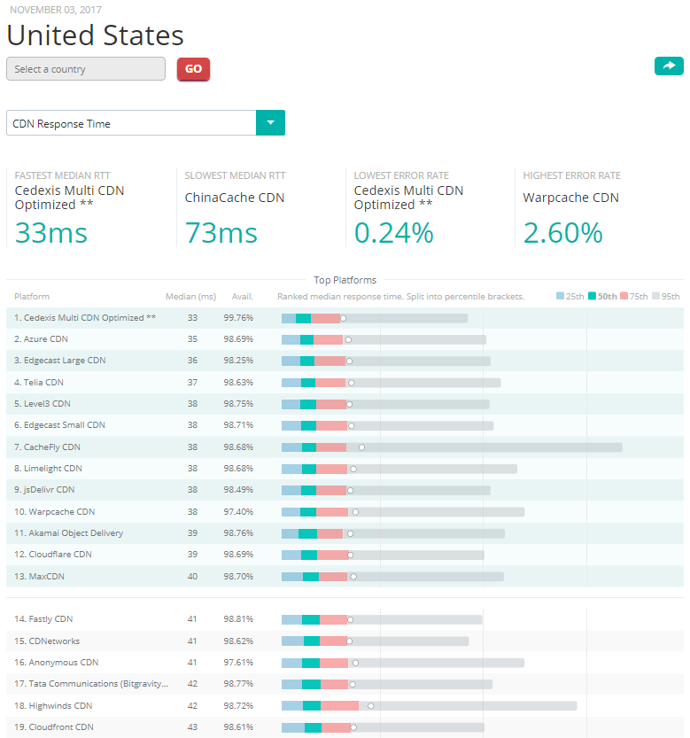The image size is (690, 738).
Task: Select row 1. Cedexis Multi CDN Optimized
Action: point(345,318)
